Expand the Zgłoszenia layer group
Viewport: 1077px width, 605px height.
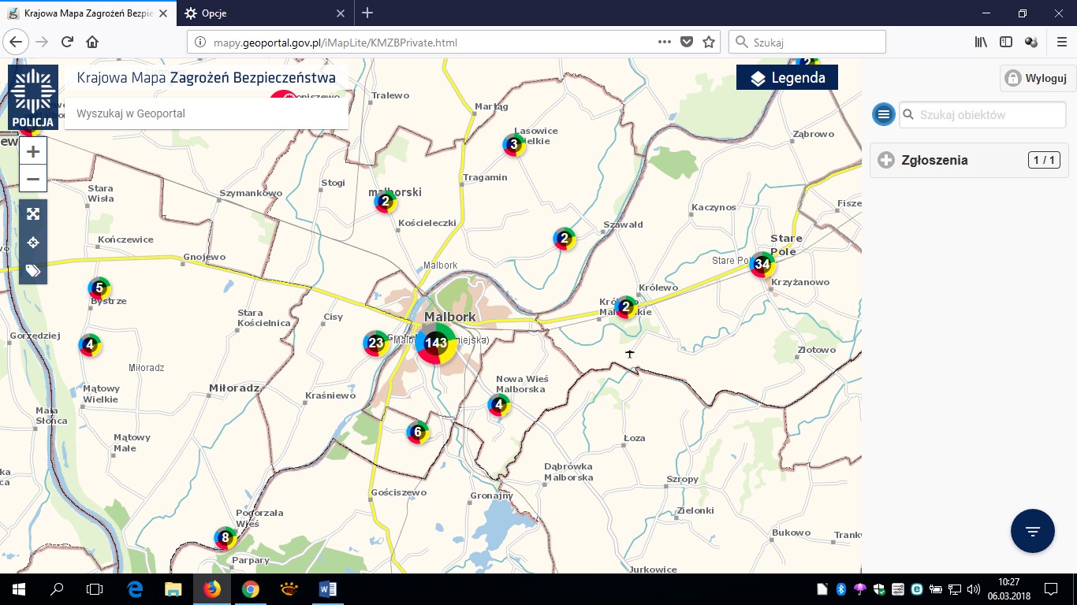coord(886,160)
